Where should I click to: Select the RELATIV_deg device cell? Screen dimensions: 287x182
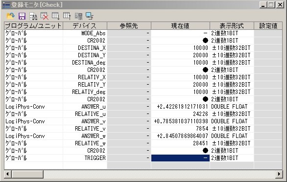click(x=85, y=92)
